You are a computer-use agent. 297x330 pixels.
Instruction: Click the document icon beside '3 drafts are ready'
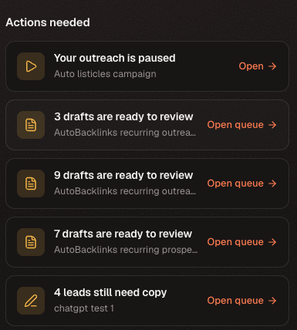point(31,125)
